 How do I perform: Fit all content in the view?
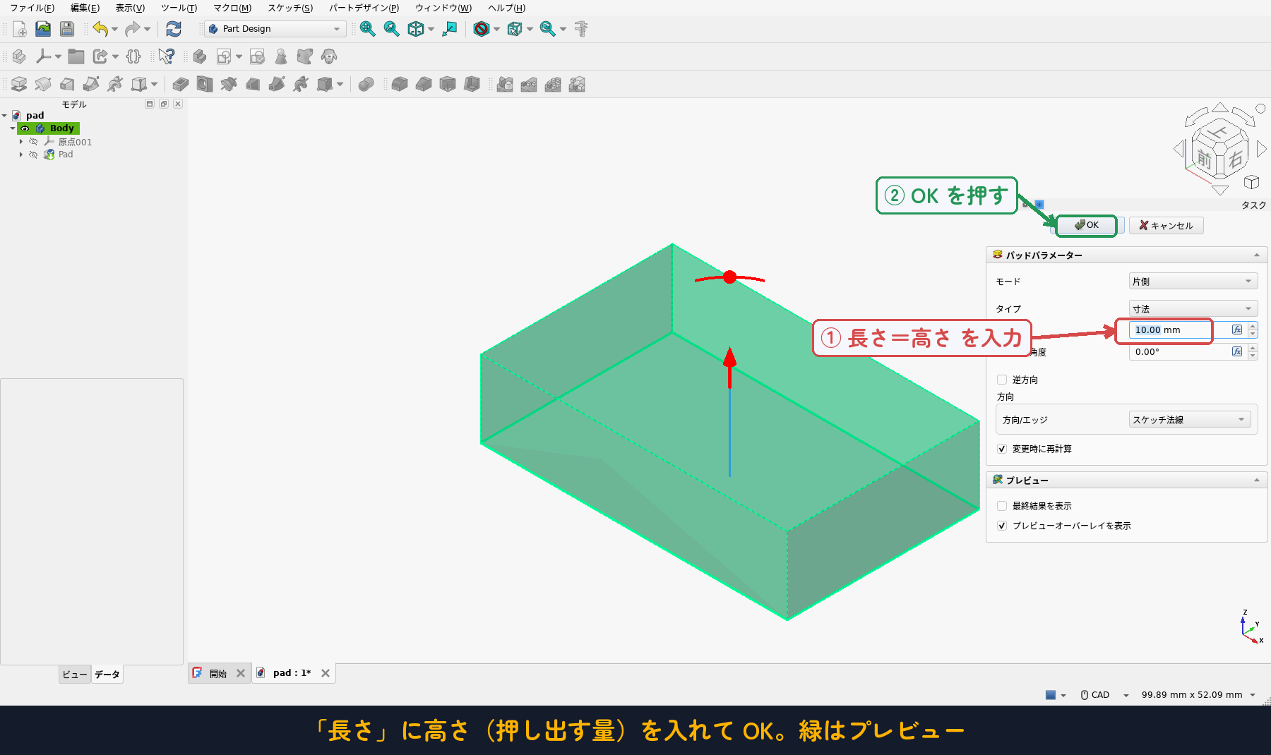(x=367, y=29)
